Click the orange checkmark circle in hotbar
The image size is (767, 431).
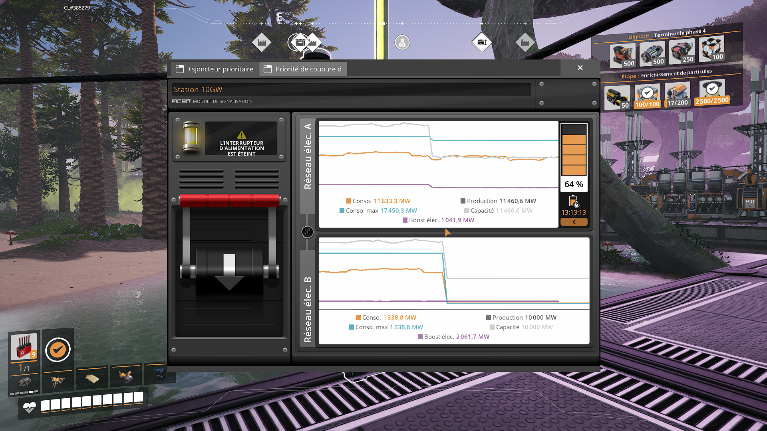click(x=58, y=350)
